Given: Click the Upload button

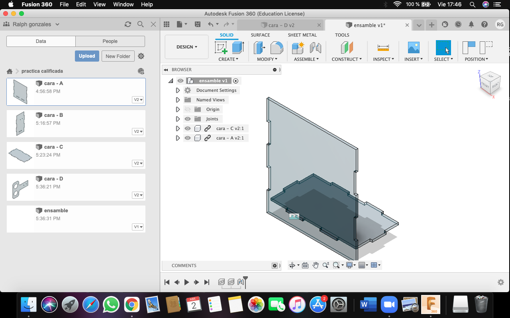Looking at the screenshot, I should tap(87, 56).
